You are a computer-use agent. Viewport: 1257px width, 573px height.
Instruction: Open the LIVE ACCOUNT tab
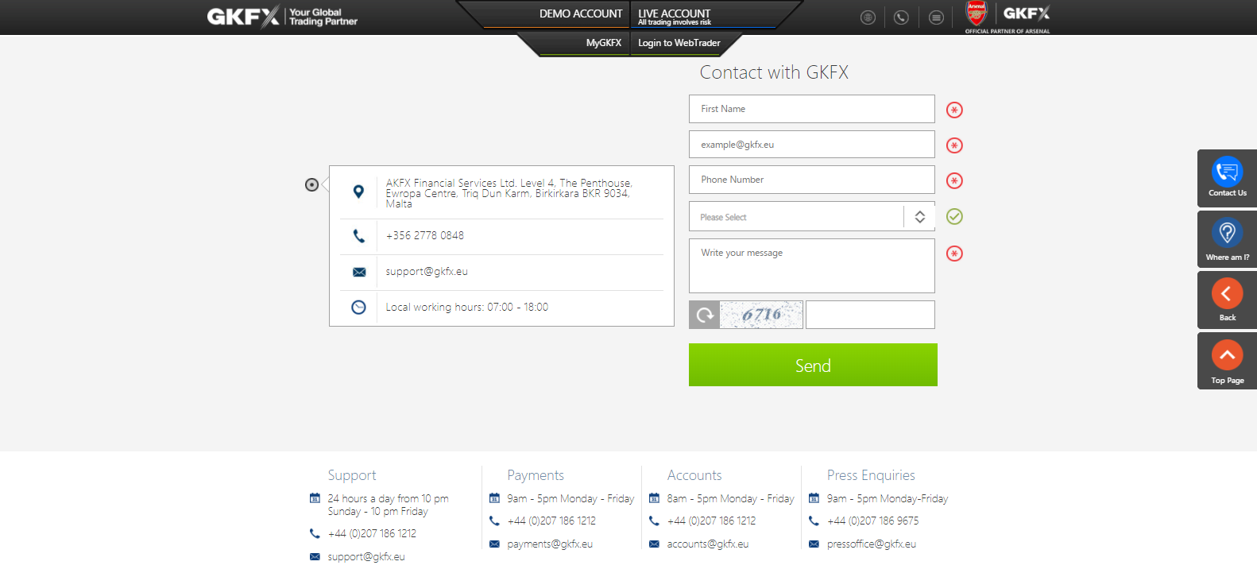pyautogui.click(x=674, y=16)
